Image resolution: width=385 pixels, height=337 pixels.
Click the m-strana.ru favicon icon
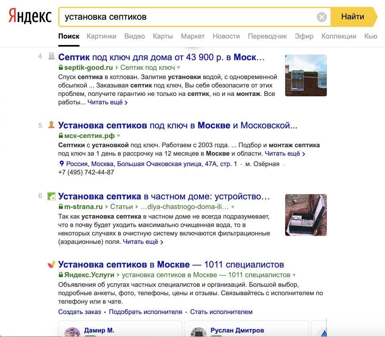pyautogui.click(x=51, y=196)
